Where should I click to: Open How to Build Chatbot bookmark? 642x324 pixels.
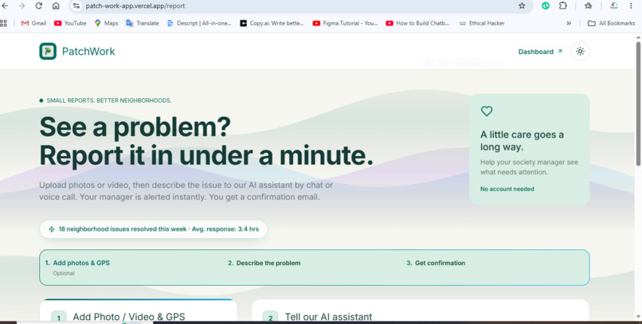click(417, 23)
